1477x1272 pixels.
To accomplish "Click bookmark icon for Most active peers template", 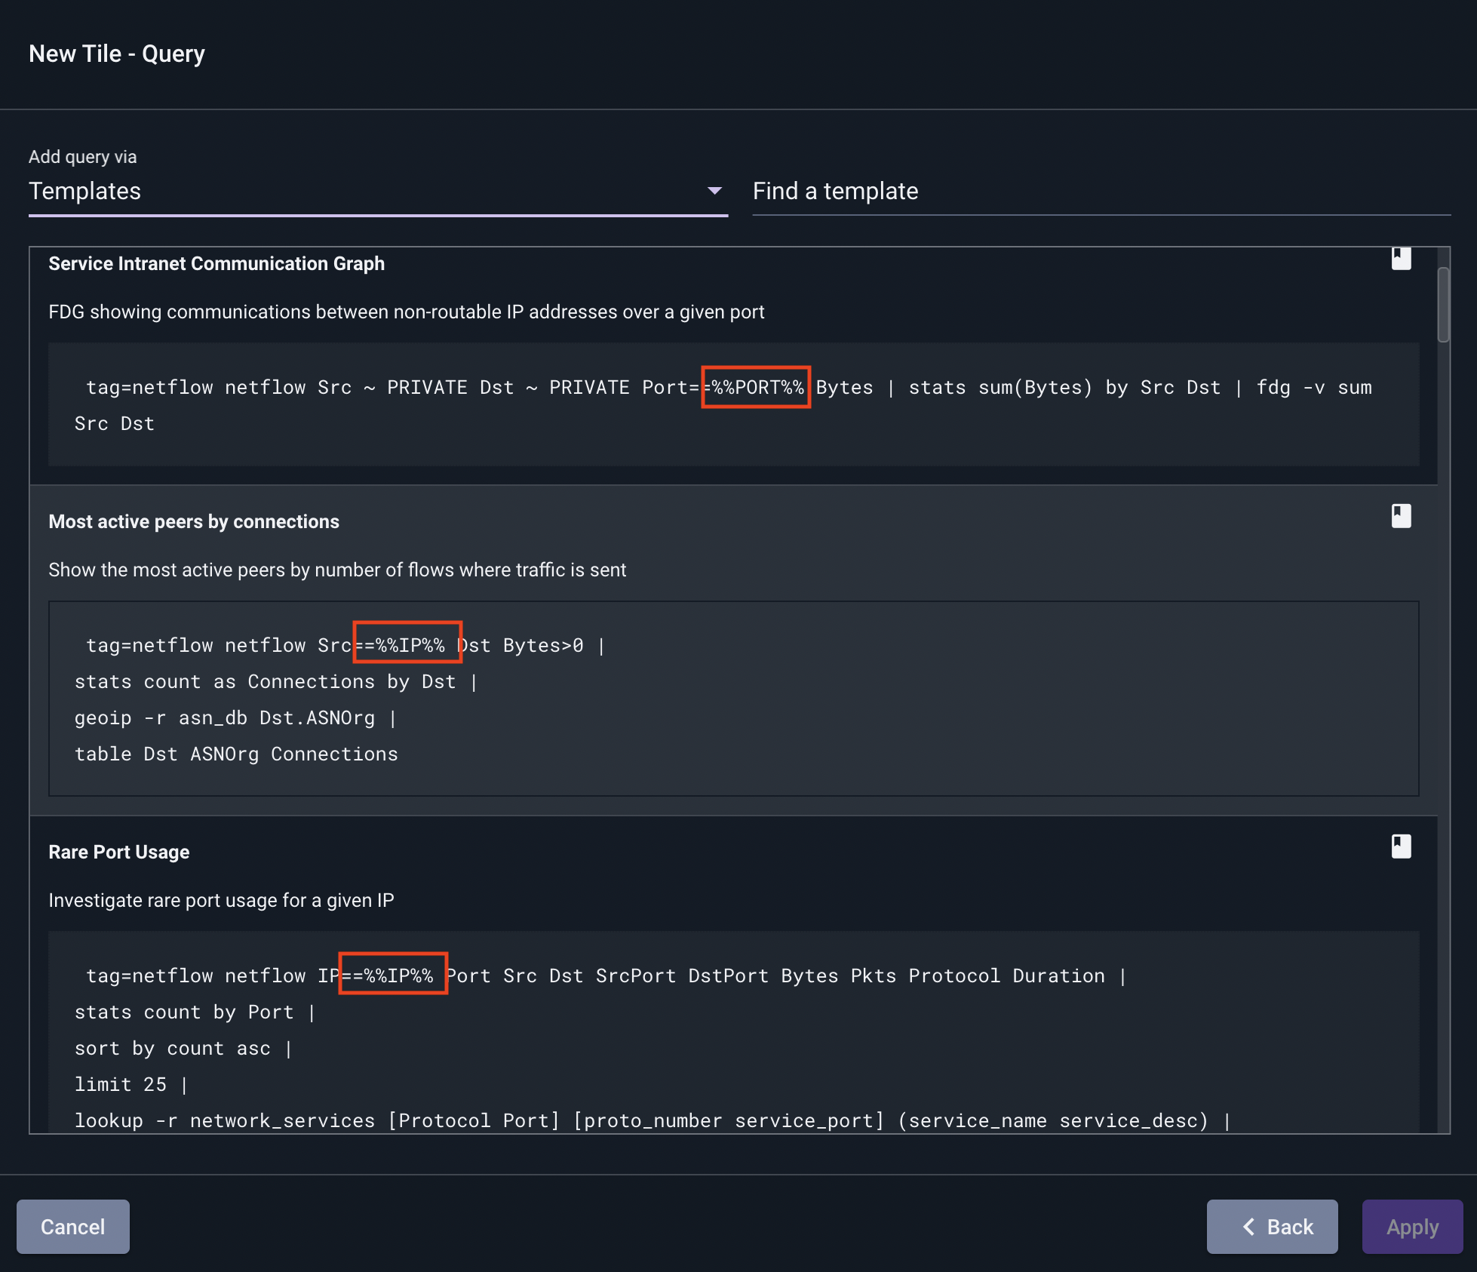I will 1401,516.
